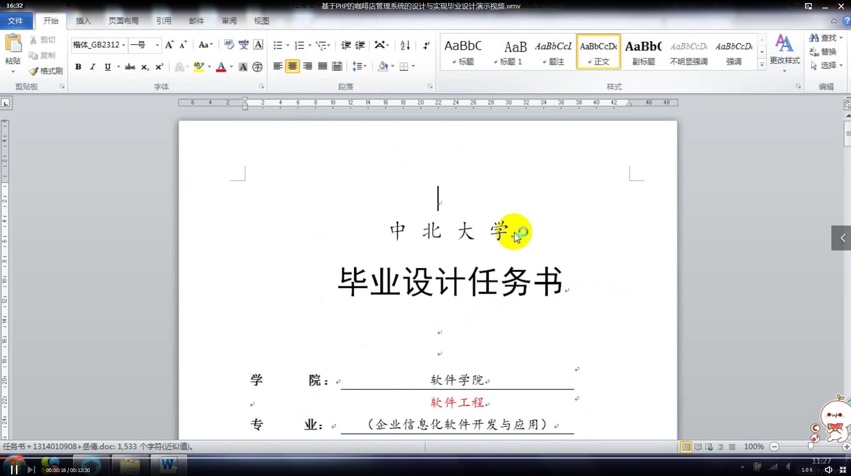Click the Show paragraph marks icon
This screenshot has height=476, width=851.
426,45
